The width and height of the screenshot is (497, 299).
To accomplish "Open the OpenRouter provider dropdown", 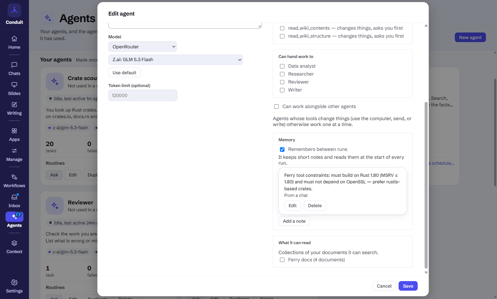I will 143,47.
